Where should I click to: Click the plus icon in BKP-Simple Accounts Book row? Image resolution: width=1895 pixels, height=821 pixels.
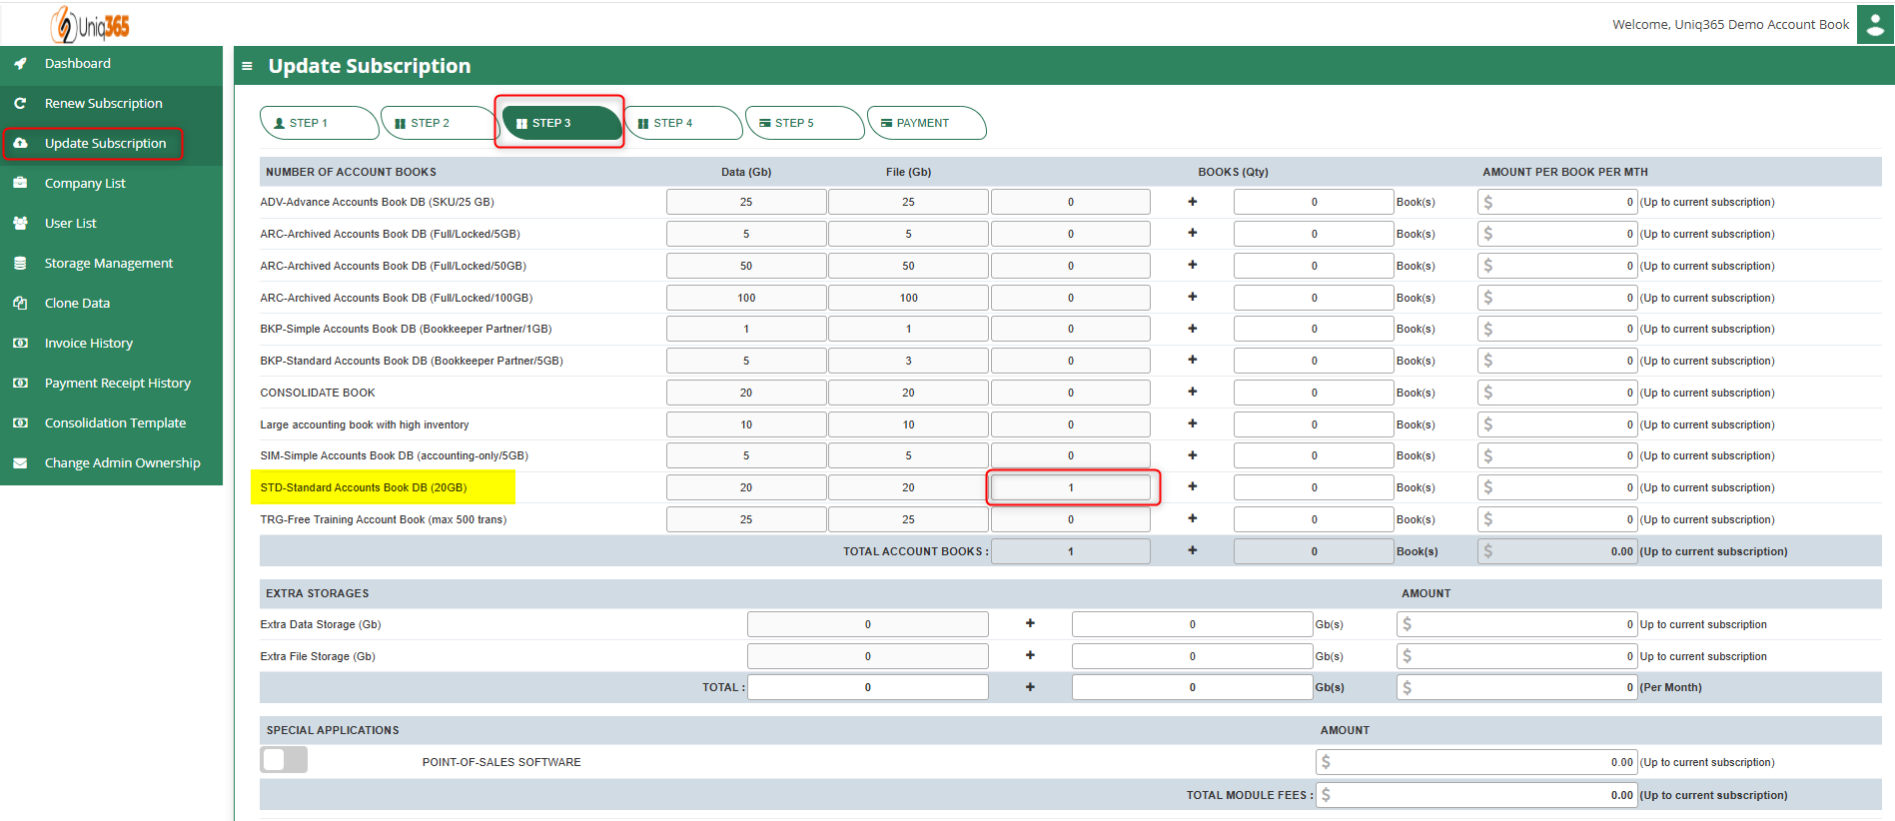[1192, 329]
